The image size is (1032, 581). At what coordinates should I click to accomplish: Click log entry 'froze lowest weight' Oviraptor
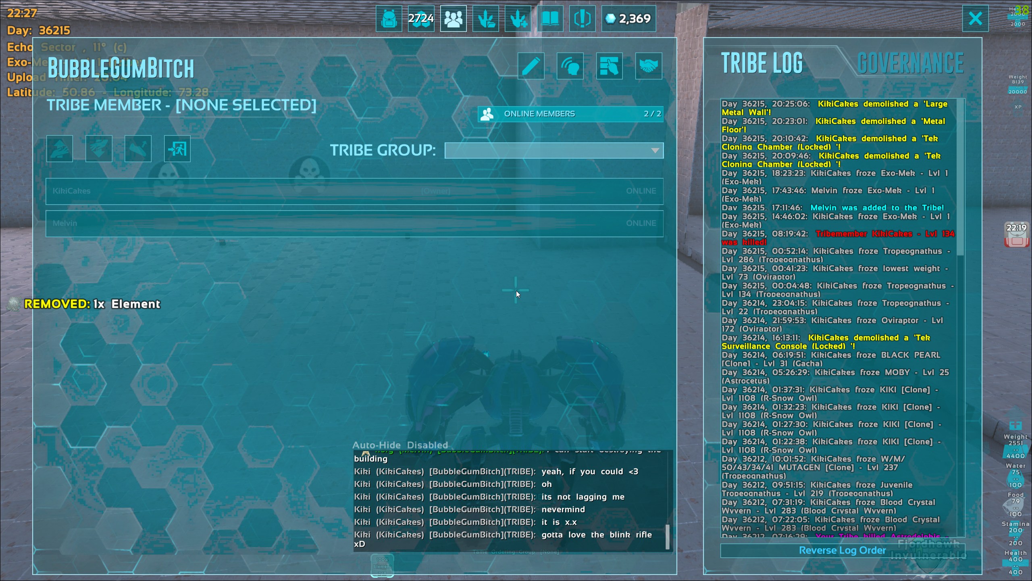tap(835, 273)
